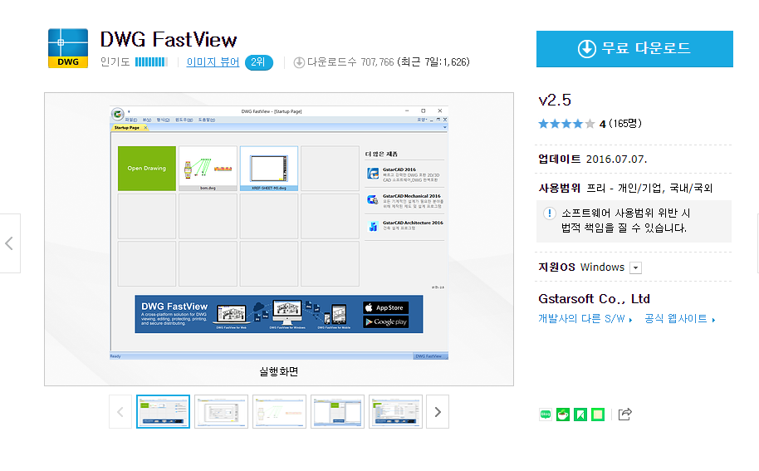Click the App Store badge in the preview banner

click(x=386, y=308)
